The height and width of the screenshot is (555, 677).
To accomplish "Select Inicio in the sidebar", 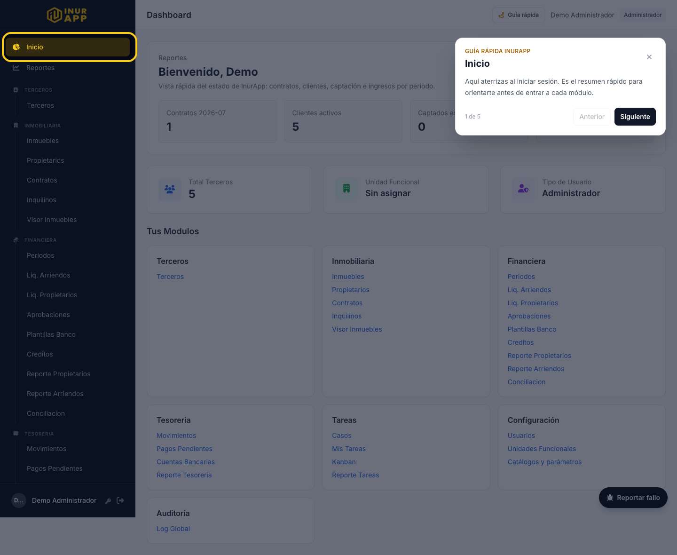I will coord(69,47).
